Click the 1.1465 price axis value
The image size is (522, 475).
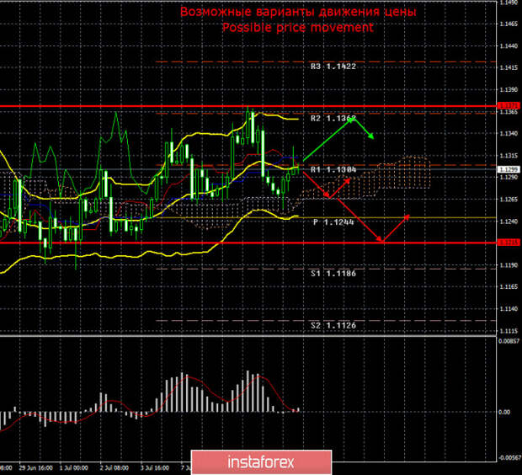click(509, 24)
